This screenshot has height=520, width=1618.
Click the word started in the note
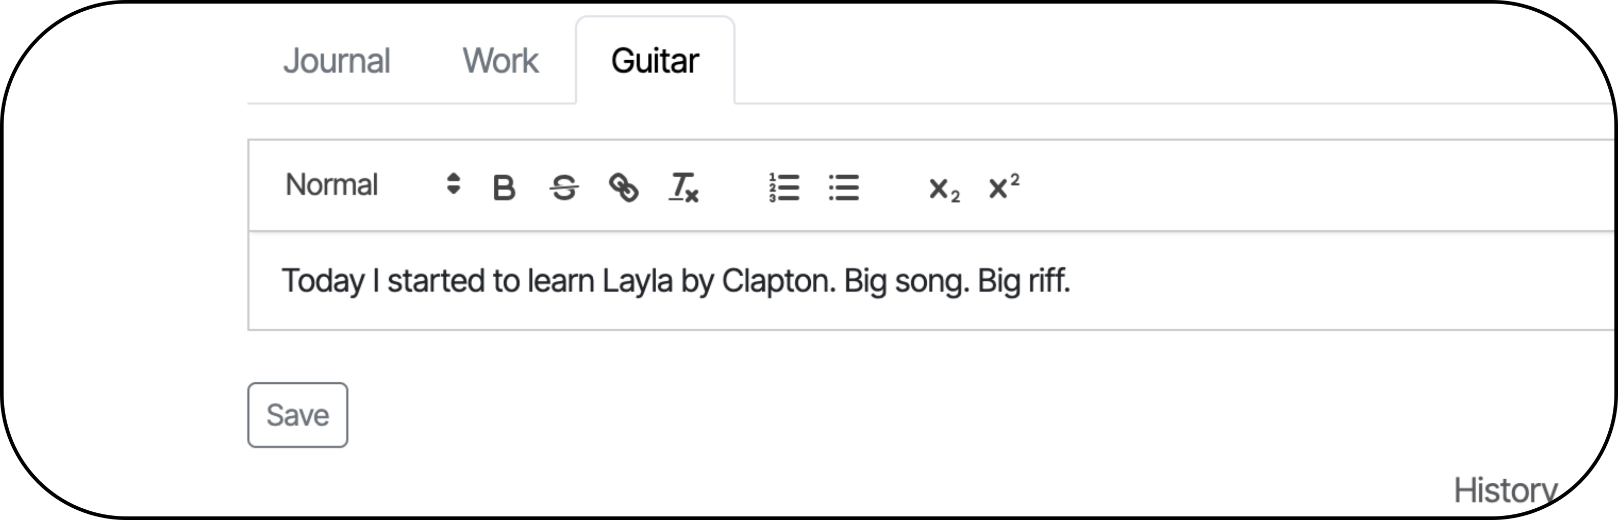point(436,281)
